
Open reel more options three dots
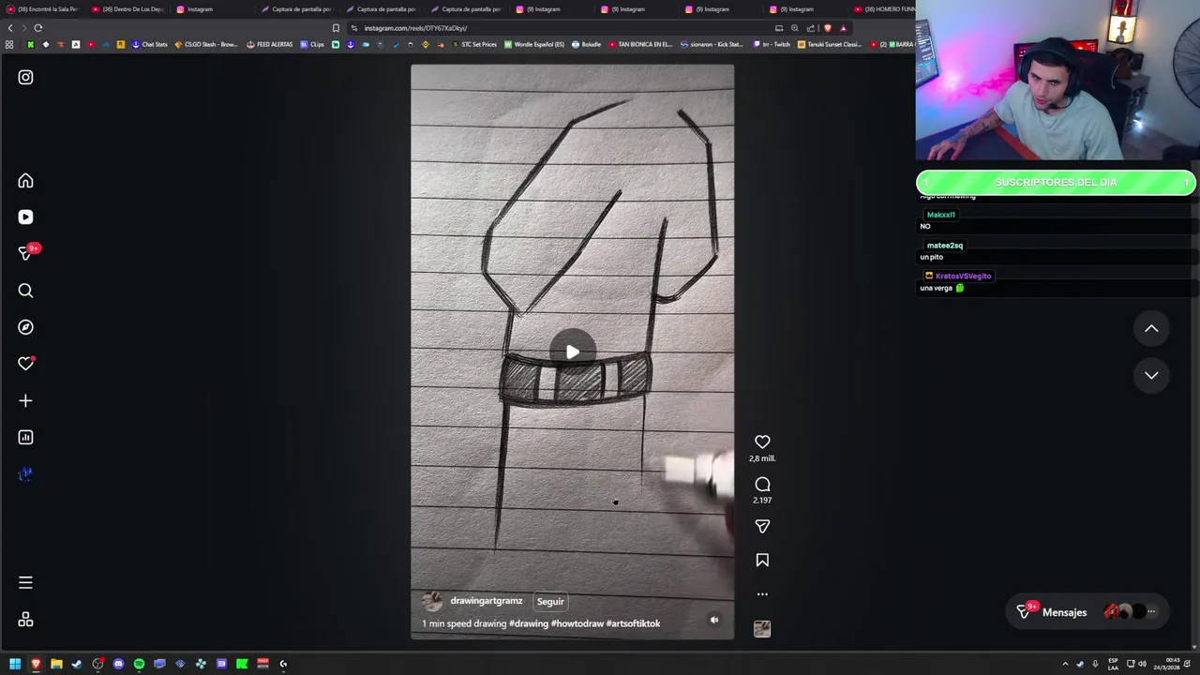click(x=762, y=594)
